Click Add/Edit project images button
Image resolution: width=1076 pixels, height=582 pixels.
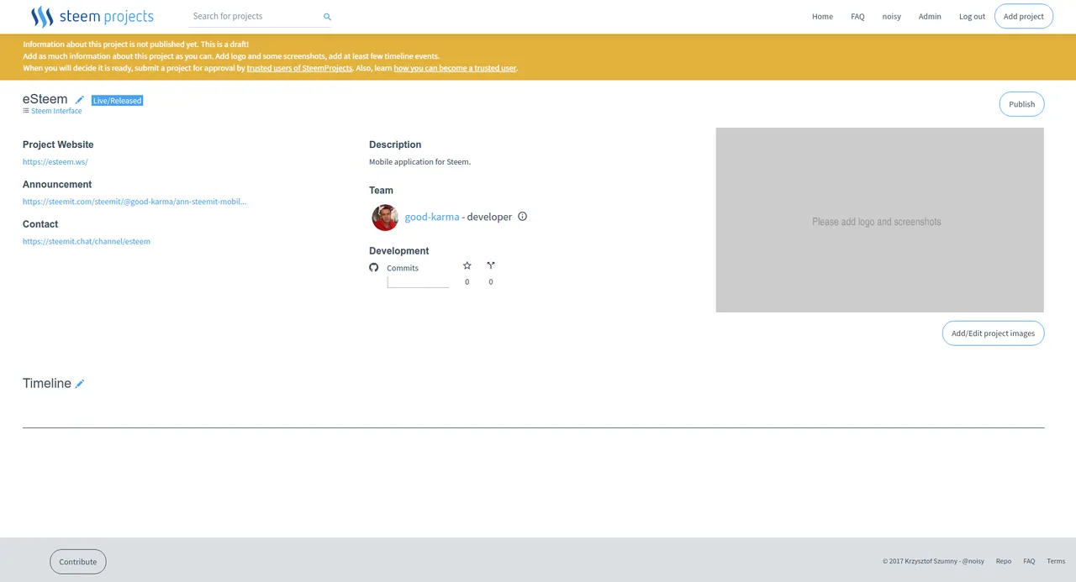click(x=993, y=333)
